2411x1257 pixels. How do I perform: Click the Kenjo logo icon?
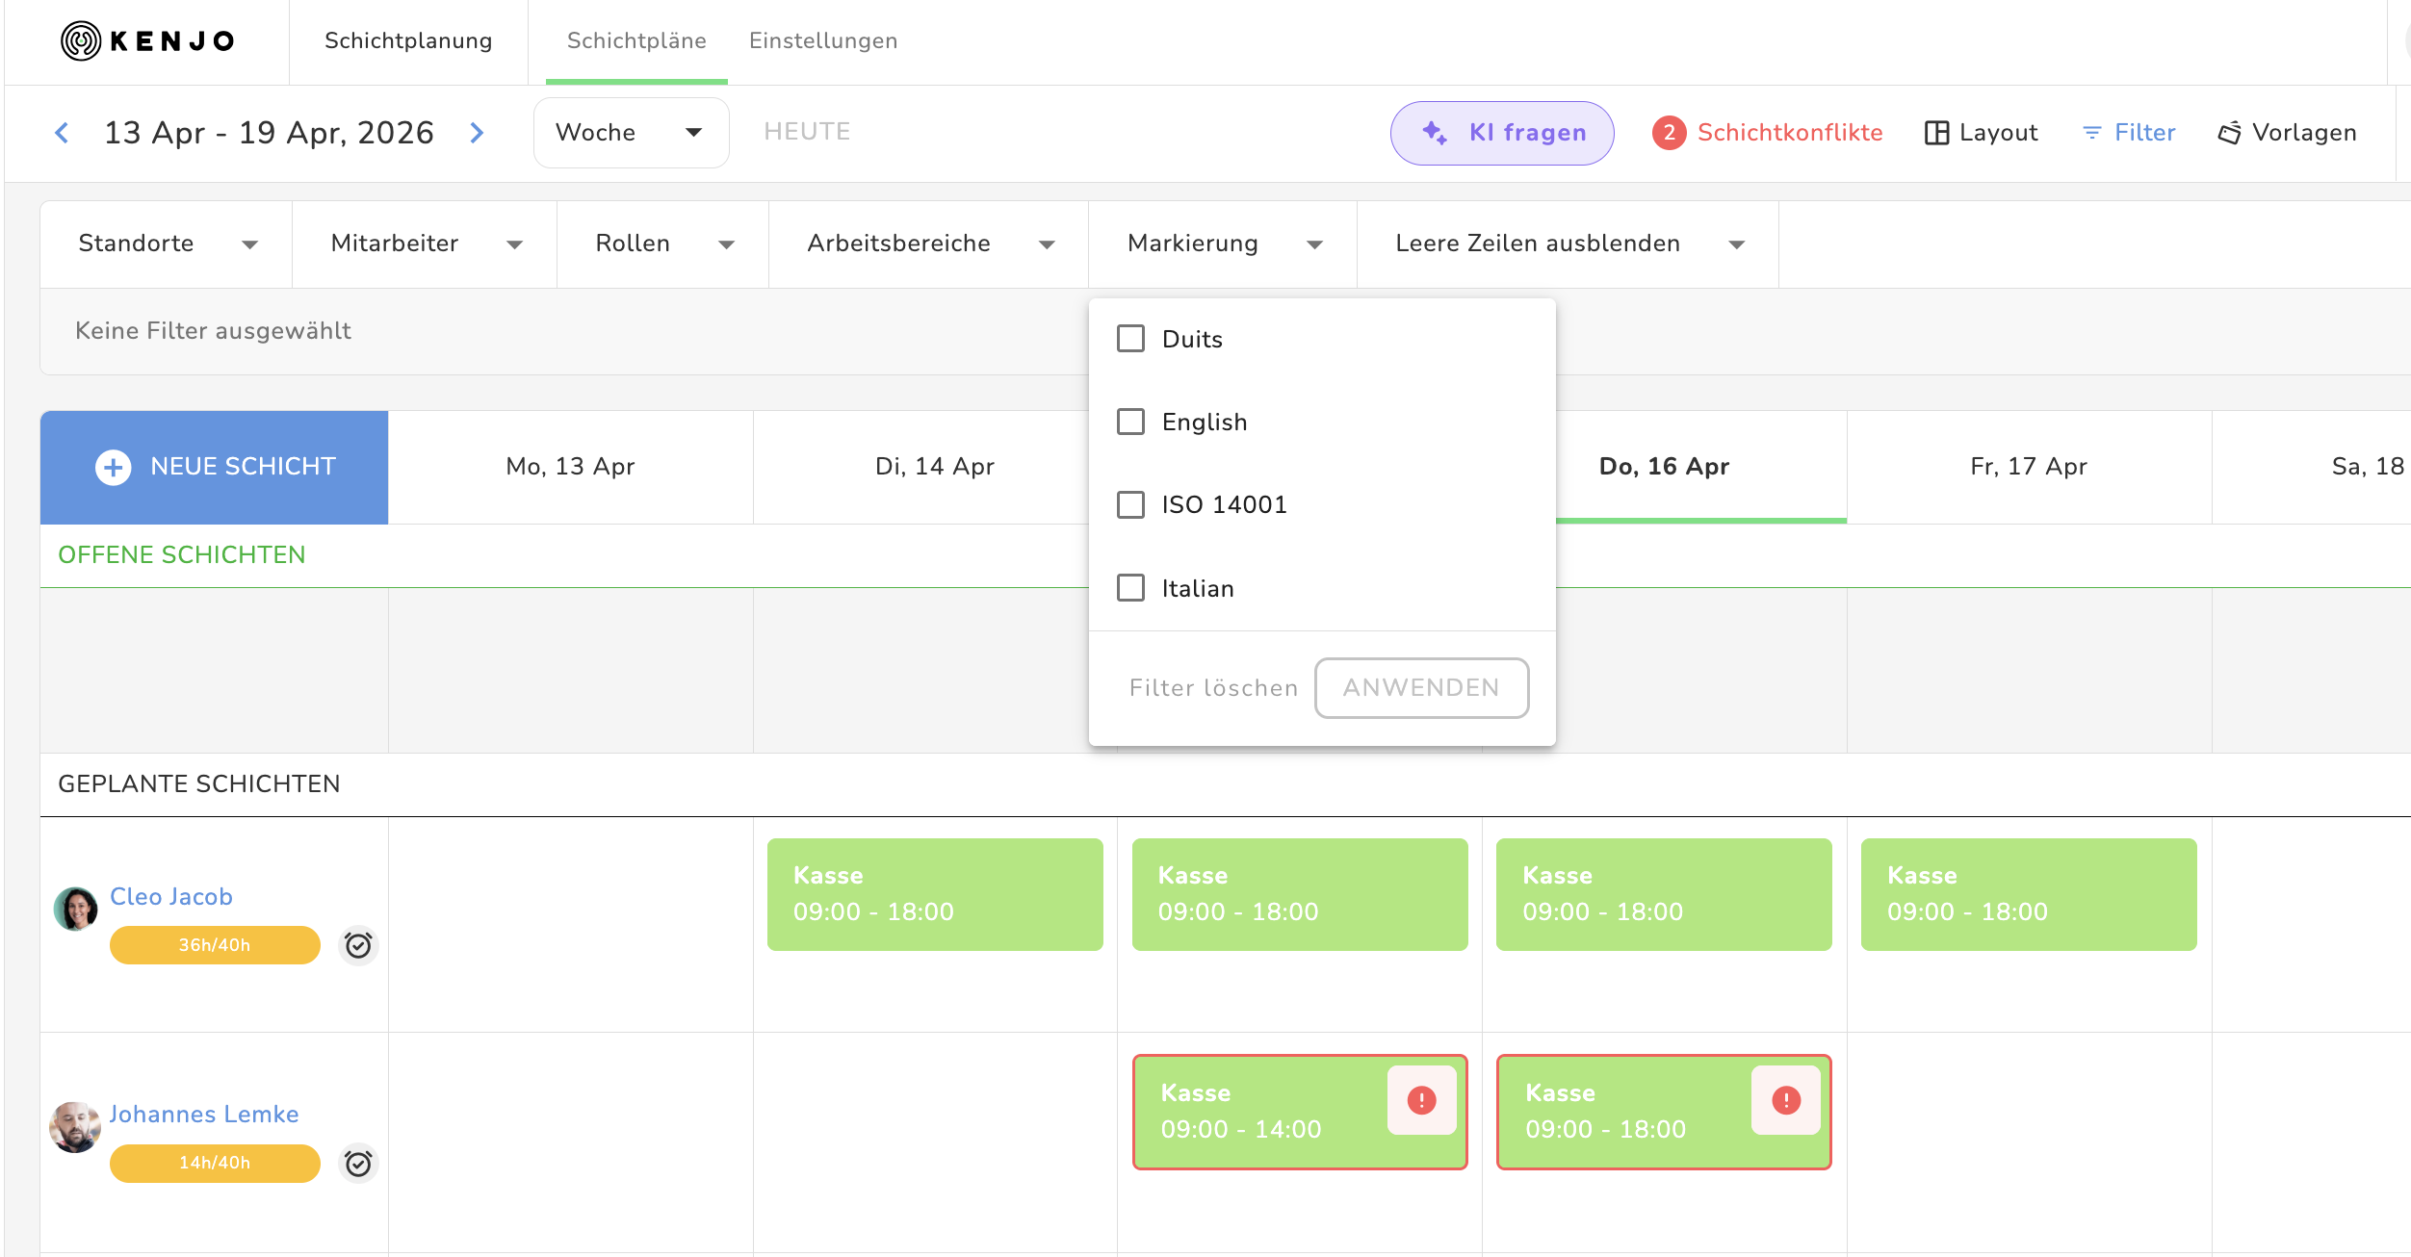tap(81, 41)
